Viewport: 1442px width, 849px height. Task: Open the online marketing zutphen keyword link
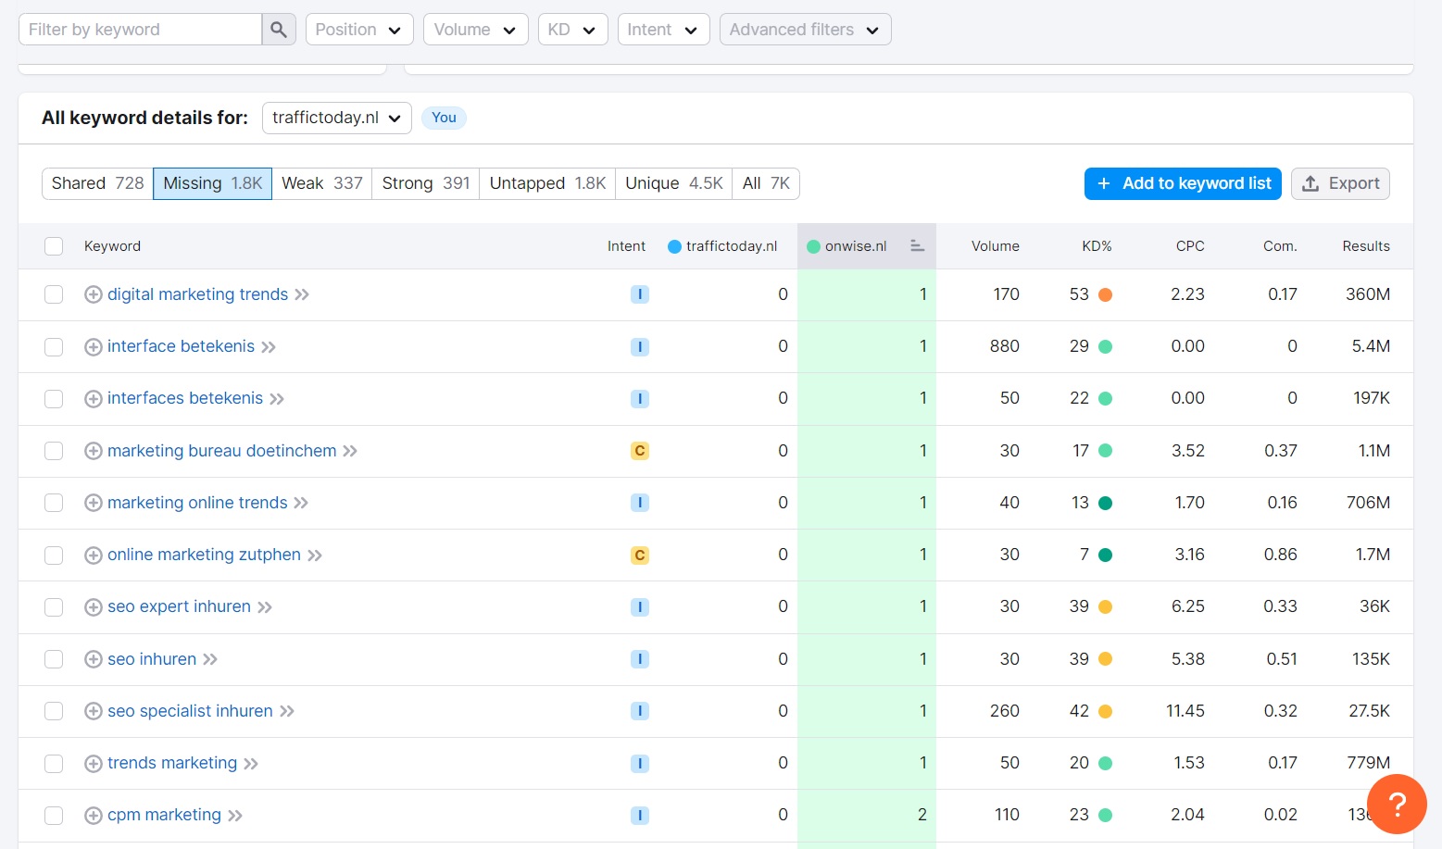204,555
